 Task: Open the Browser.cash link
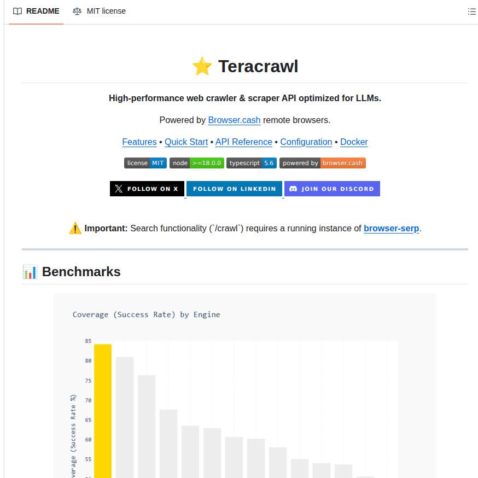[234, 120]
